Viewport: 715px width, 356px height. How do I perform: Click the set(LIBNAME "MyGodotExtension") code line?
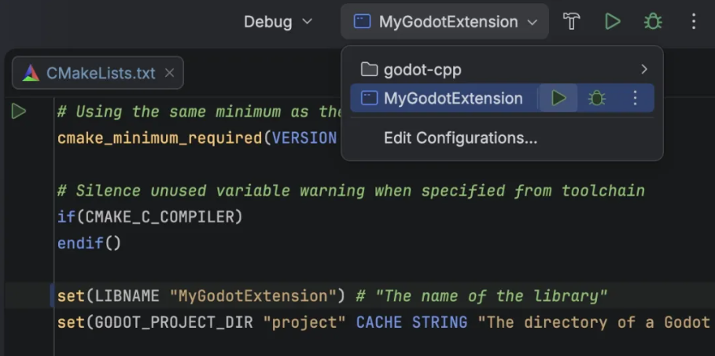coord(201,296)
